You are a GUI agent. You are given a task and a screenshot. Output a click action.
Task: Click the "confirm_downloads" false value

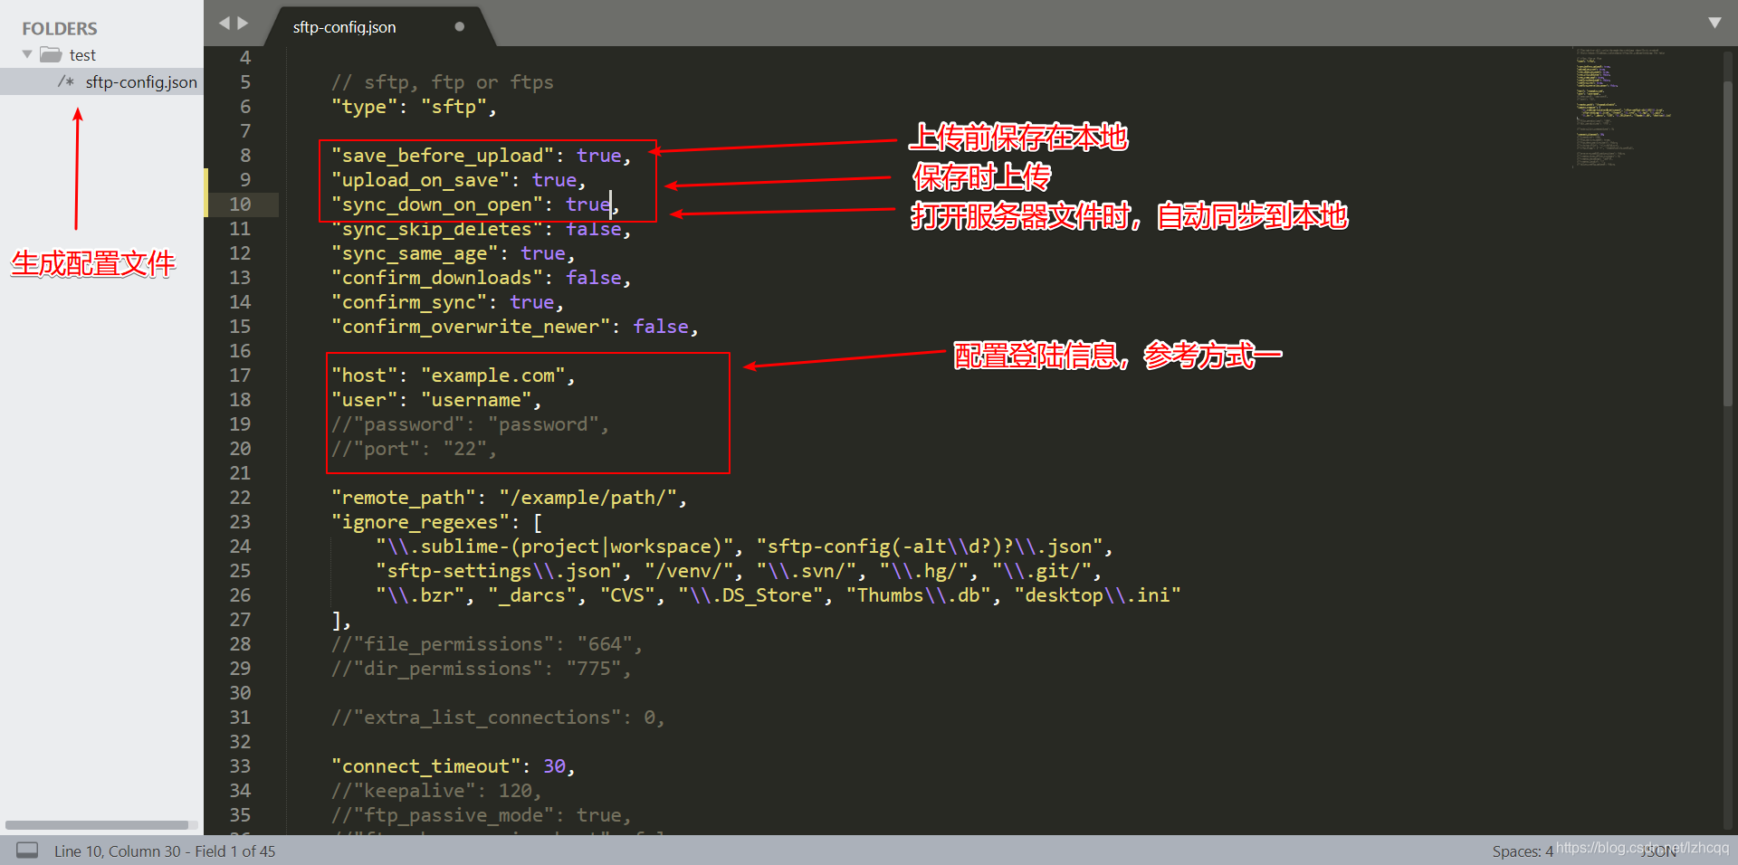pos(593,278)
